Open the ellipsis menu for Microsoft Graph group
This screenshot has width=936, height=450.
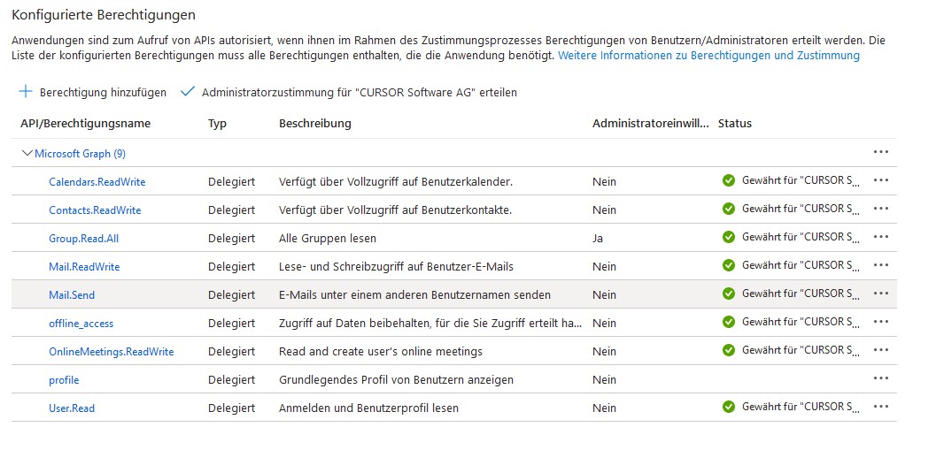(x=880, y=152)
